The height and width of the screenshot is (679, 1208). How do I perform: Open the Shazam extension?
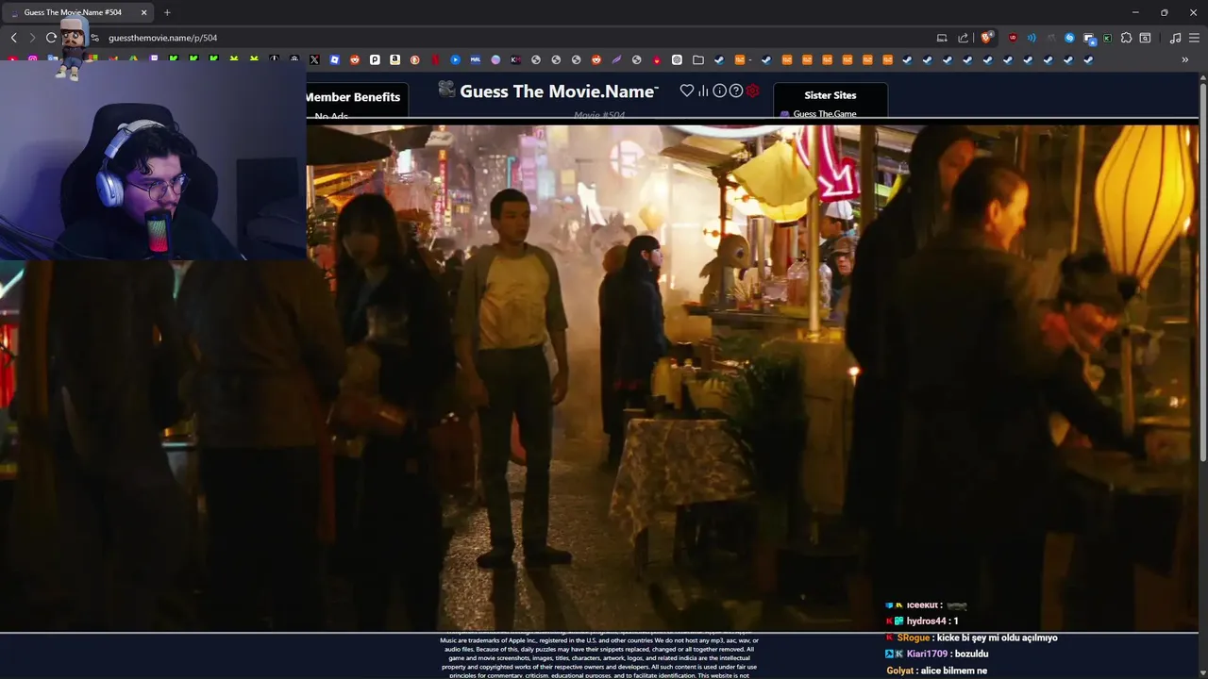[1069, 38]
